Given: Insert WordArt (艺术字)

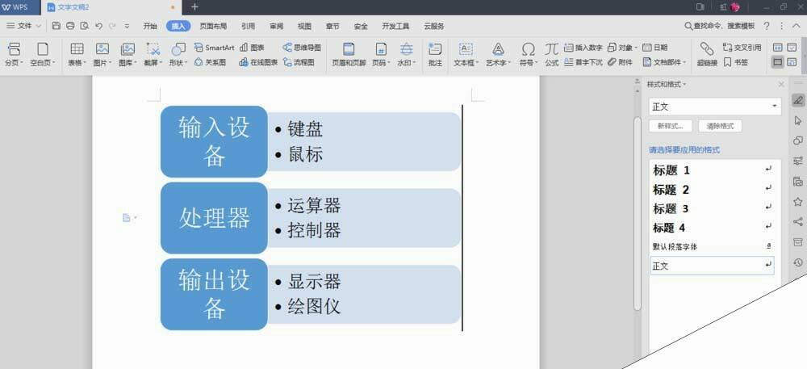Looking at the screenshot, I should click(x=498, y=55).
